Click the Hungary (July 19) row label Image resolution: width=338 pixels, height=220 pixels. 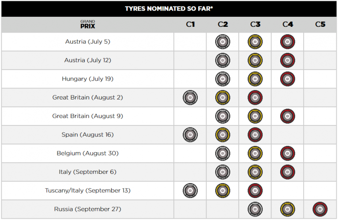coord(87,79)
